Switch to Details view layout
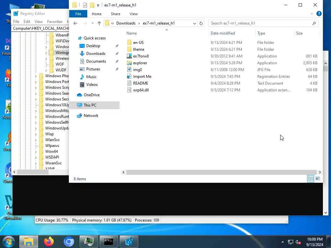Viewport: 331px width, 248px height. pos(311,179)
